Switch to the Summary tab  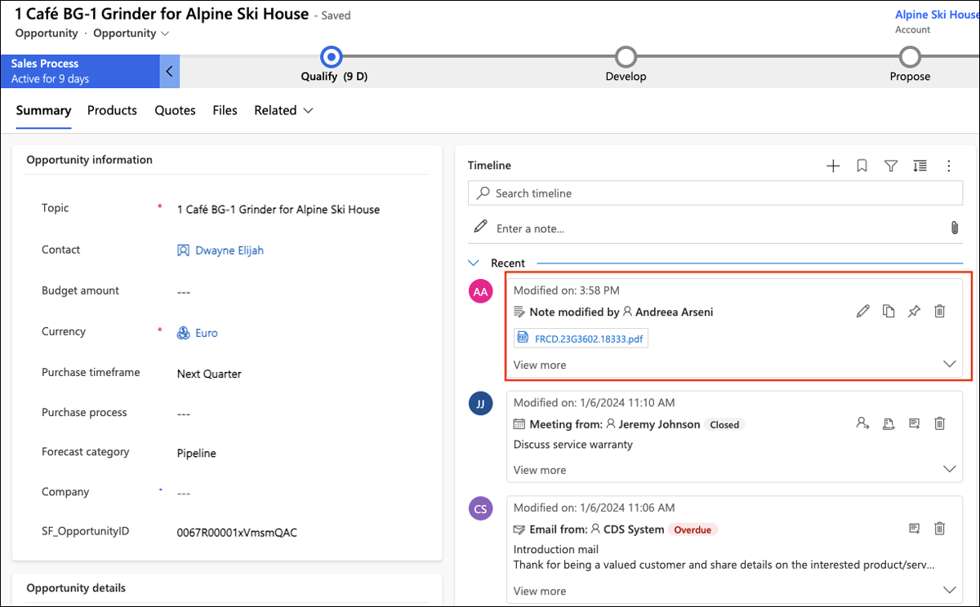[x=43, y=110]
